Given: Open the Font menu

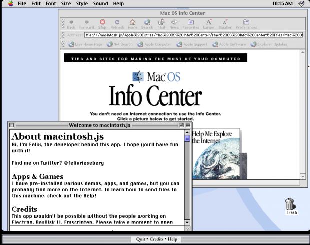Looking at the screenshot, I should point(51,3).
